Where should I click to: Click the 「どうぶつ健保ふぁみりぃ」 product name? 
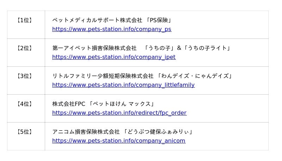pos(159,132)
